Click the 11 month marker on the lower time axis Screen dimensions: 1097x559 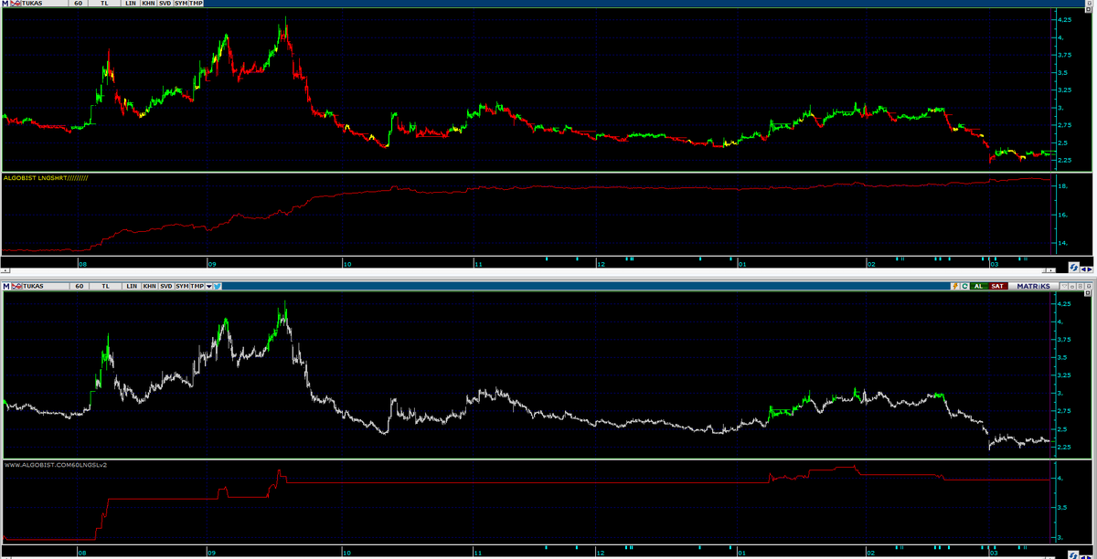(x=477, y=553)
